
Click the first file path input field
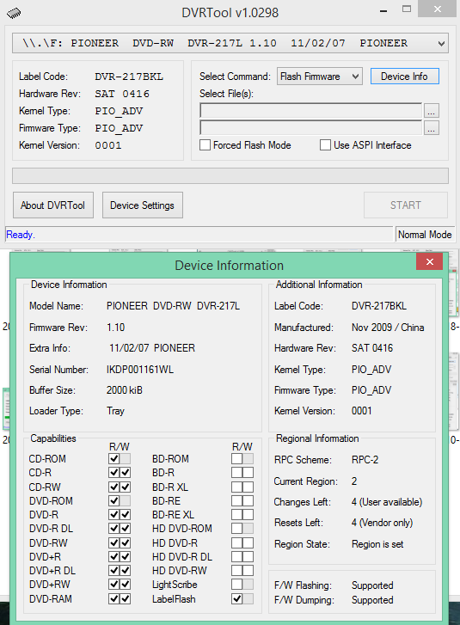coord(311,110)
